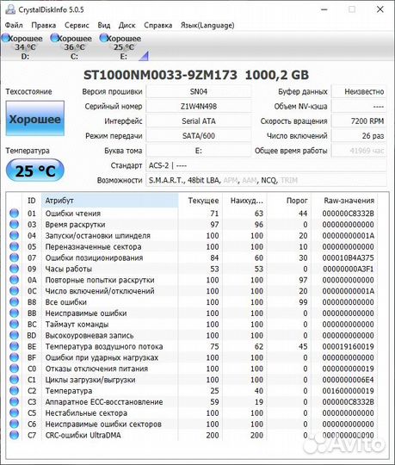Screen dimensions: 395x465
Task: Select the Переназначенные сектора attribute text
Action: tap(93, 247)
